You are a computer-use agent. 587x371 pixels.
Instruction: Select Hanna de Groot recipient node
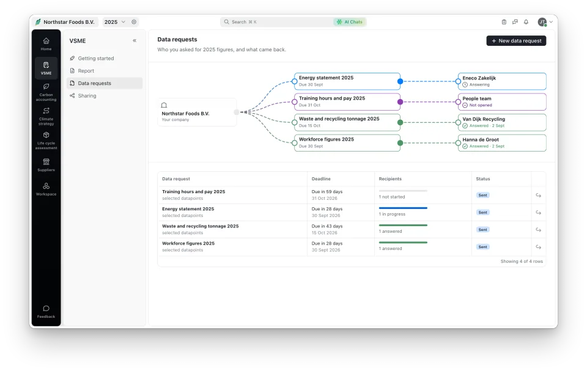pyautogui.click(x=502, y=143)
